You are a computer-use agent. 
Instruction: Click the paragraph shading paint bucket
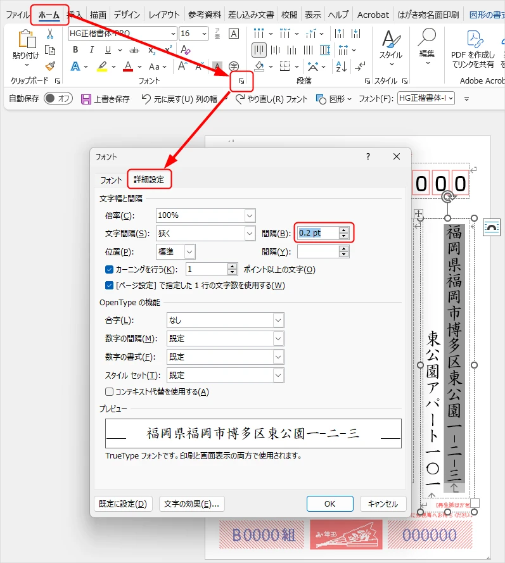[259, 66]
